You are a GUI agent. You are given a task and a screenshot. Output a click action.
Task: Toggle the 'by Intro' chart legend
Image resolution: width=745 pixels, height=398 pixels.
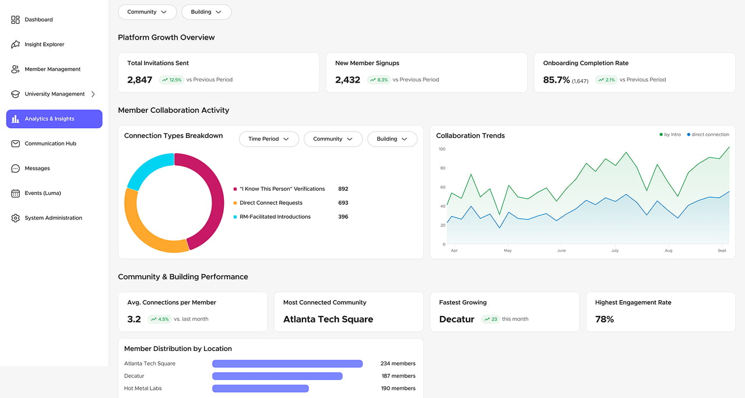pos(670,134)
